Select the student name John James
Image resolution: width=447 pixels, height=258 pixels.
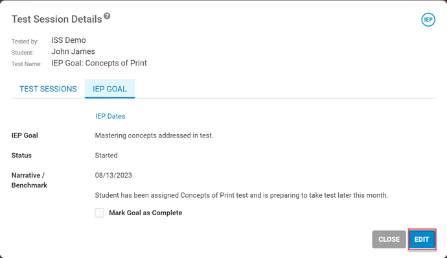(x=73, y=52)
